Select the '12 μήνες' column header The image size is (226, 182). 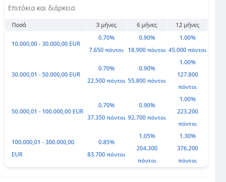tap(187, 25)
